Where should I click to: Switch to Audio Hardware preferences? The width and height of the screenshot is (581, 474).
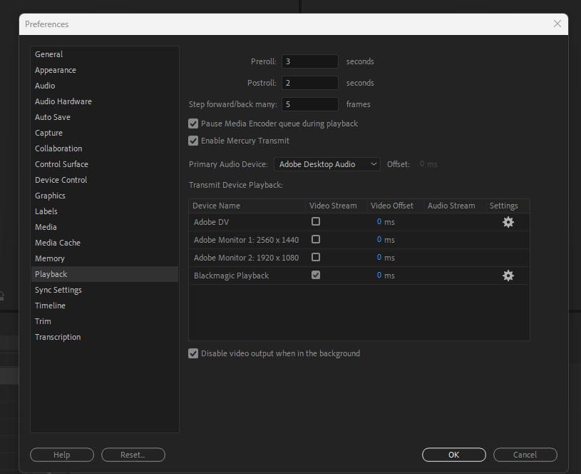pos(63,101)
